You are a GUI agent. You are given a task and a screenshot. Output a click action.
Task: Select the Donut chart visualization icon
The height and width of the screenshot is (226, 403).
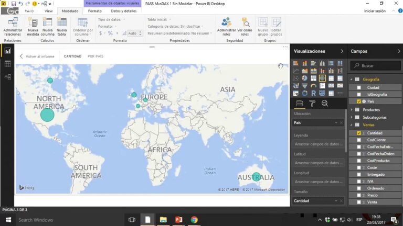tap(304, 93)
